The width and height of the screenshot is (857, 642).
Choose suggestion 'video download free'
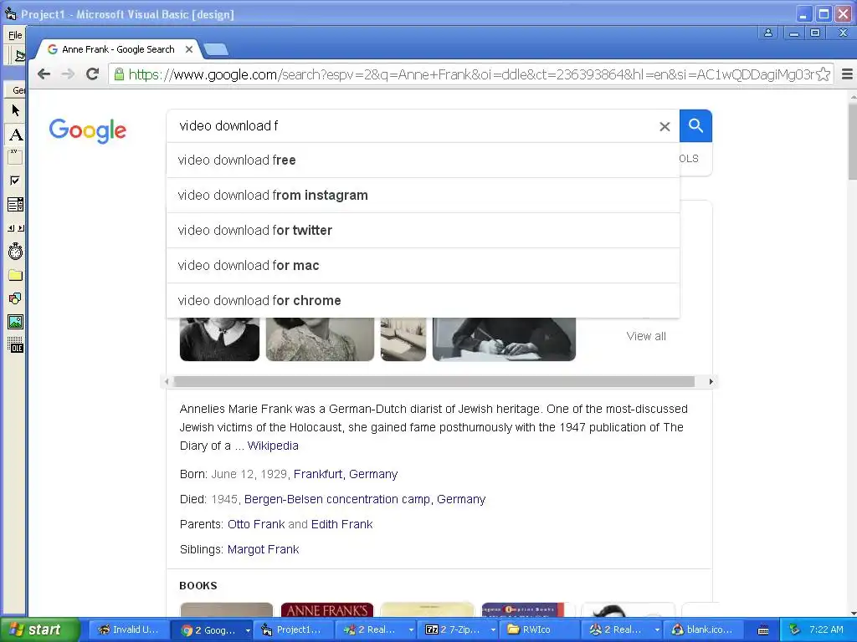pyautogui.click(x=423, y=160)
